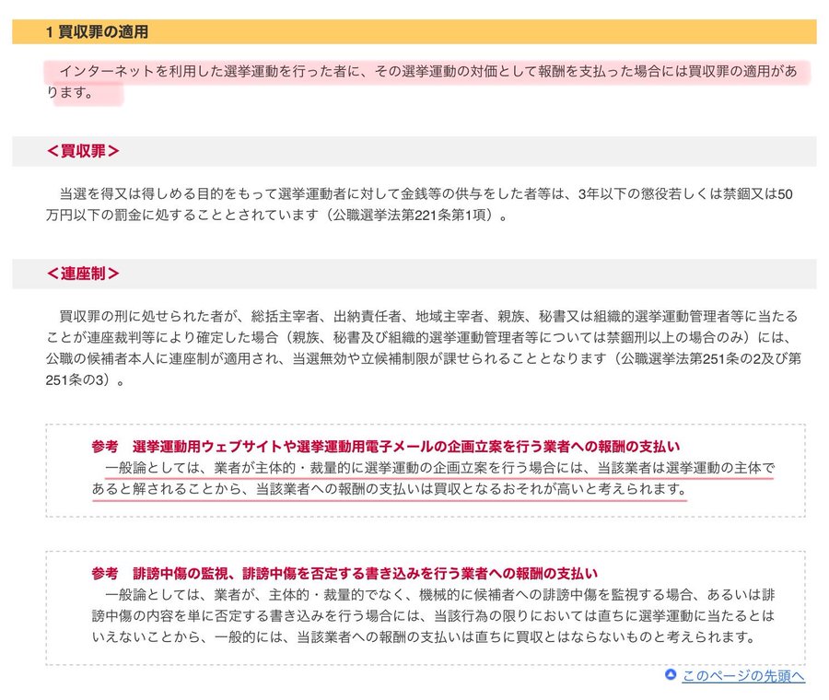Click the blue up-arrow icon beside このページの先頭へ
Image resolution: width=829 pixels, height=700 pixels.
point(671,674)
